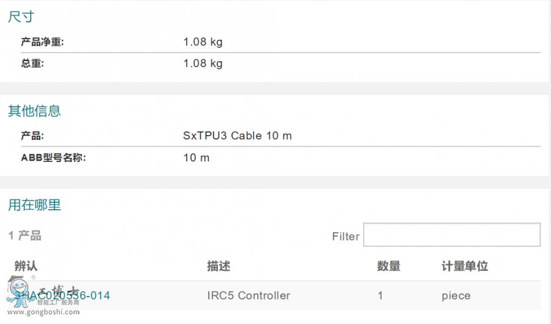
Task: Sort by the 描述 column header
Action: pyautogui.click(x=219, y=267)
